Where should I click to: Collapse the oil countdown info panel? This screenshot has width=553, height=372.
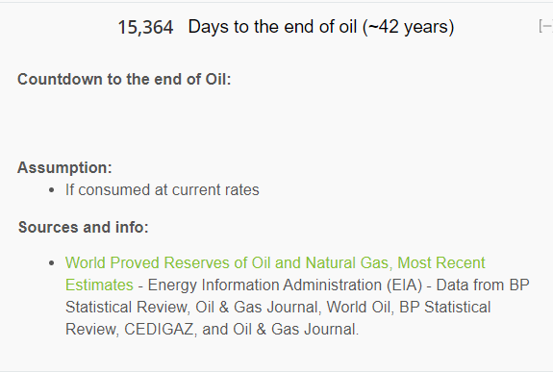coord(545,27)
